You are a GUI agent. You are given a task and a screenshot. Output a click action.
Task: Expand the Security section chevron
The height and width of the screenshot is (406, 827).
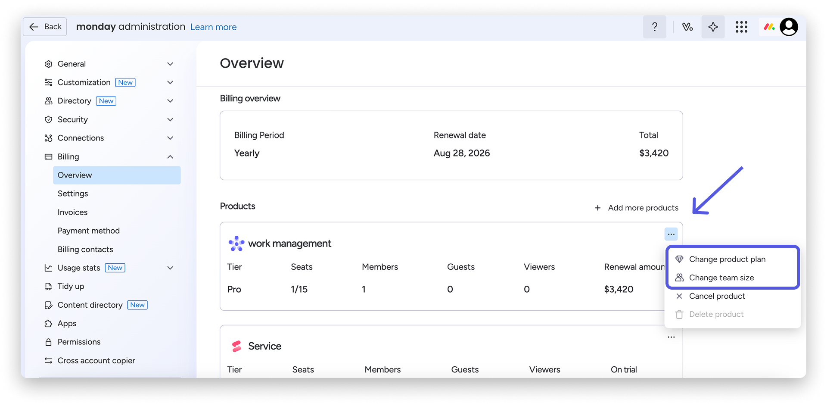tap(170, 119)
